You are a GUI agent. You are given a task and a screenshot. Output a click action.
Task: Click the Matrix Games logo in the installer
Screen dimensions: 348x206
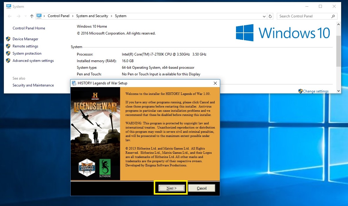click(x=87, y=168)
